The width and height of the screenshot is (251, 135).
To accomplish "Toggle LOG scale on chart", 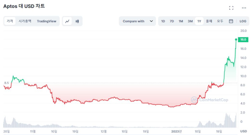I will coord(243,21).
